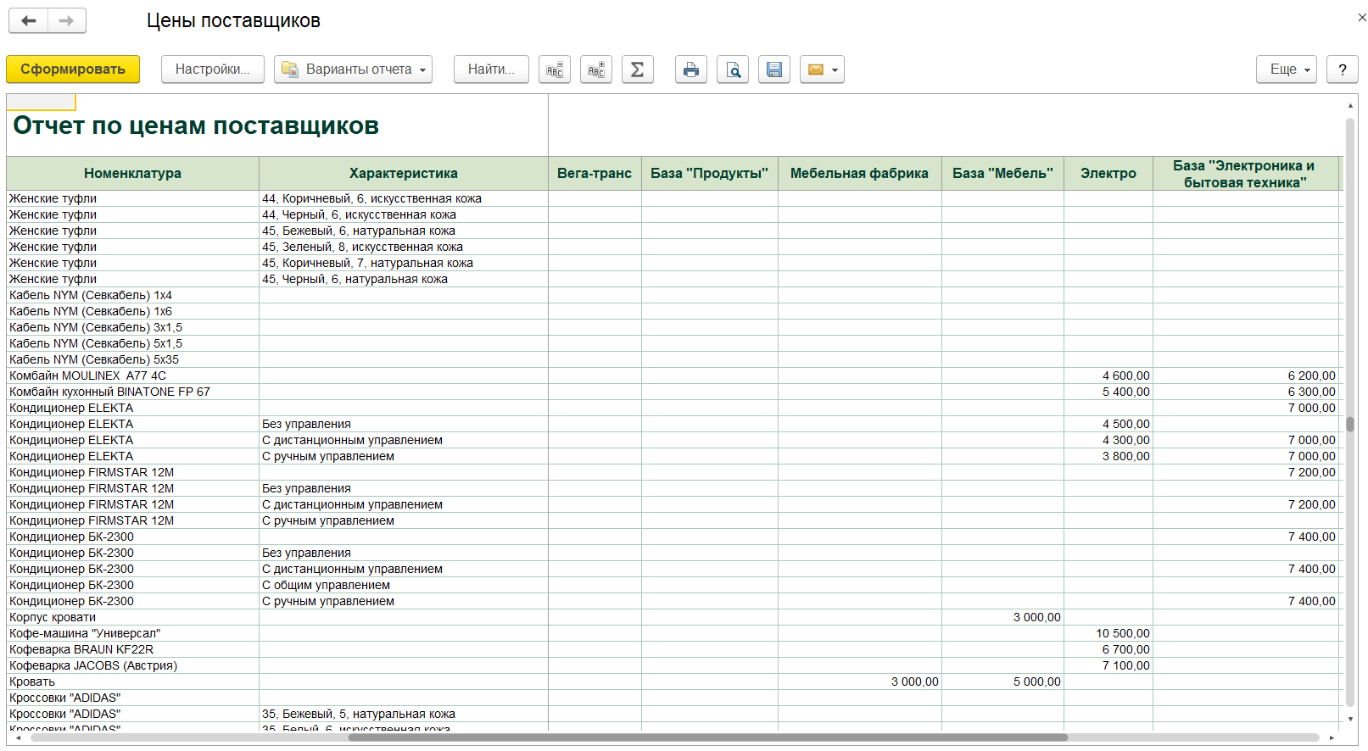Open print preview magnifier icon
Image resolution: width=1368 pixels, height=751 pixels.
point(733,70)
